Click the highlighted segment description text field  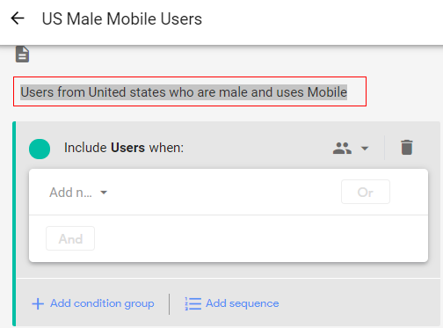pos(190,91)
